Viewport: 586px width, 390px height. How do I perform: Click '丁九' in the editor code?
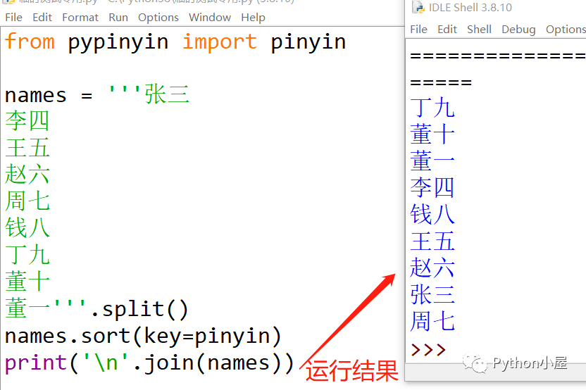[27, 255]
